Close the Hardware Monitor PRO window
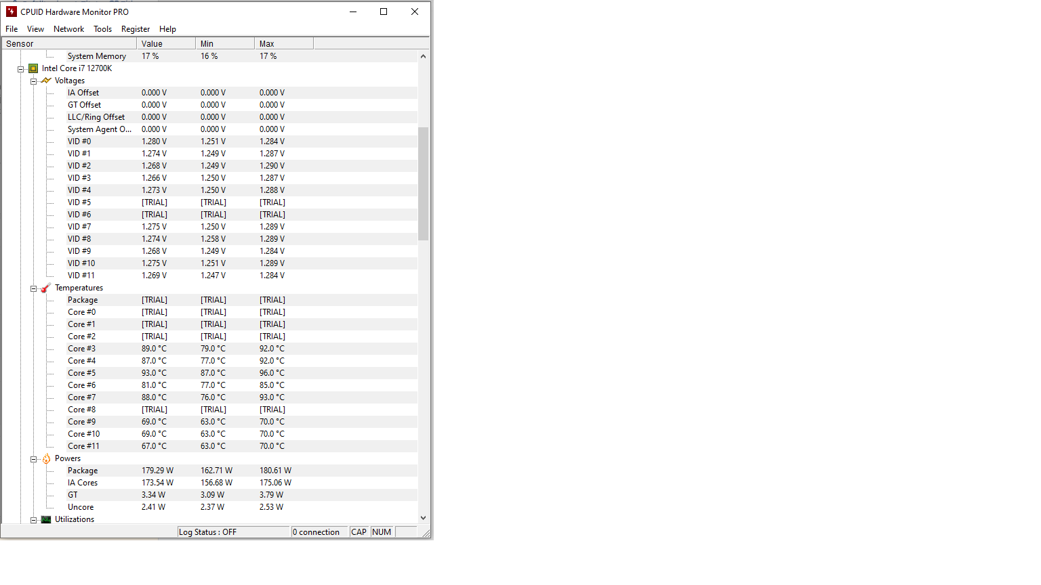The image size is (1041, 585). pos(415,12)
